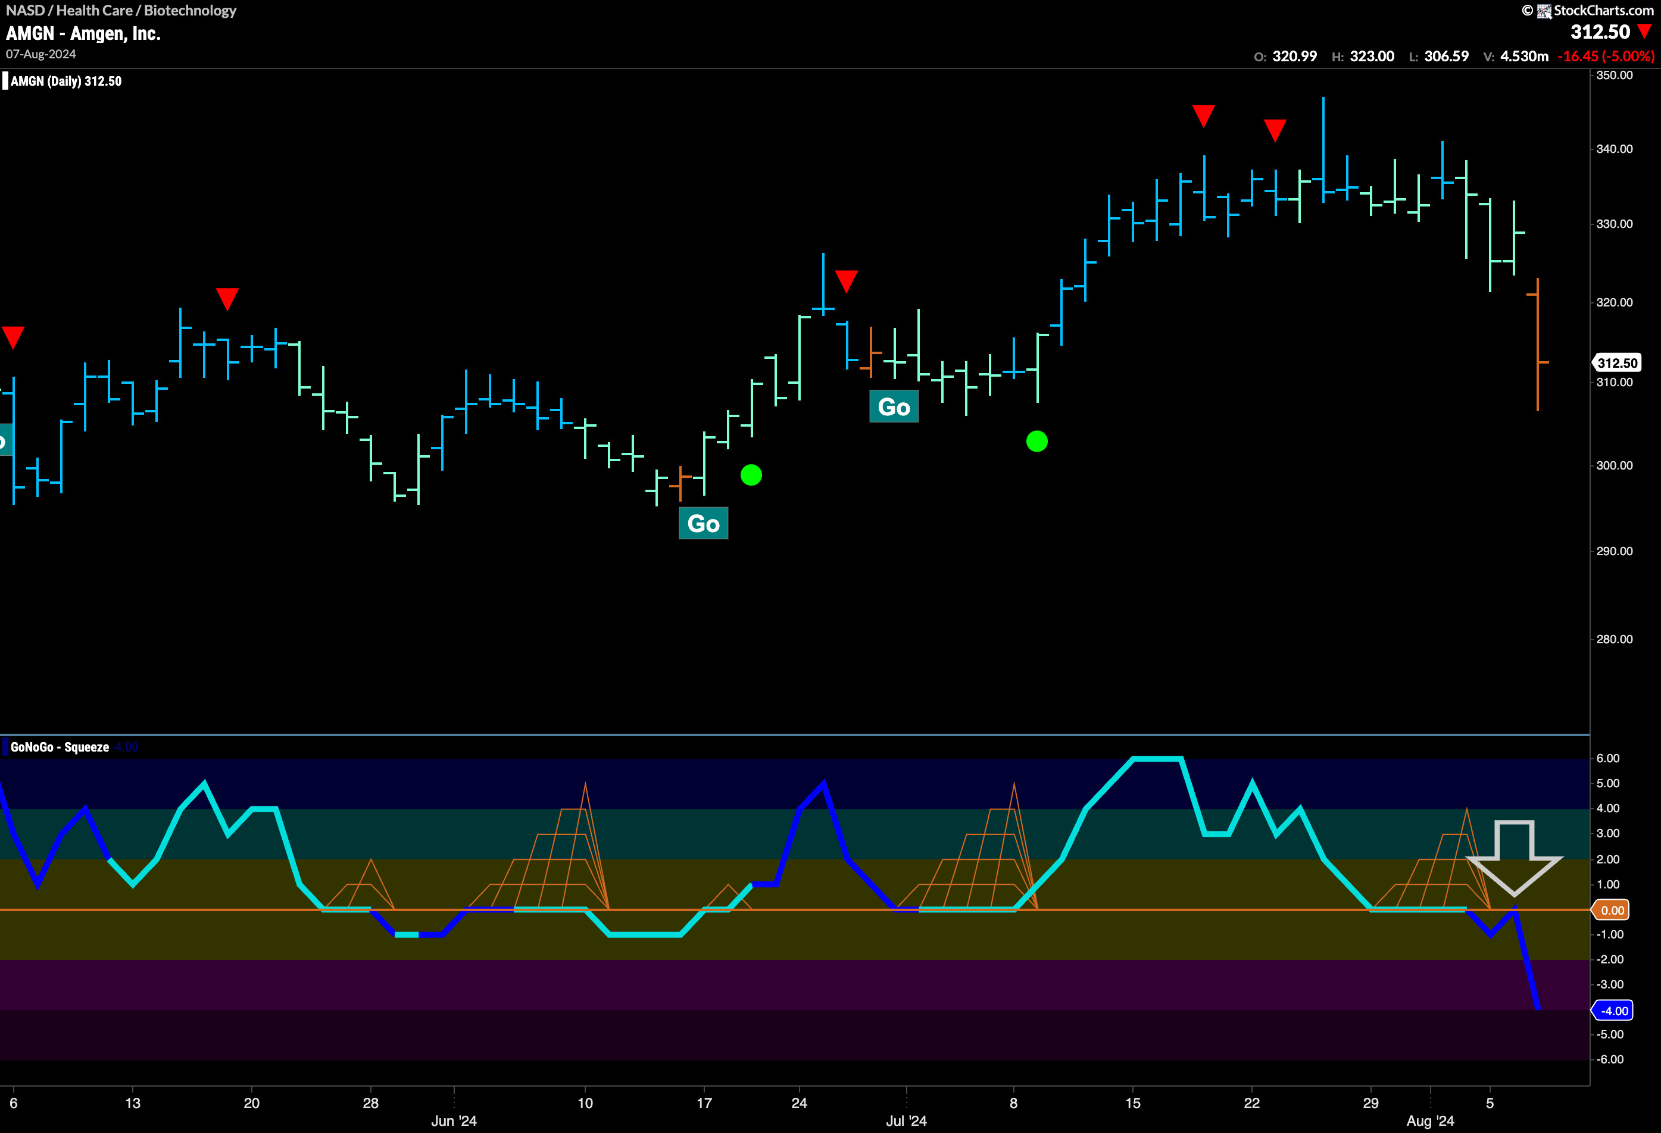Click the green circle marker near June 20
Viewport: 1661px width, 1133px height.
(751, 475)
